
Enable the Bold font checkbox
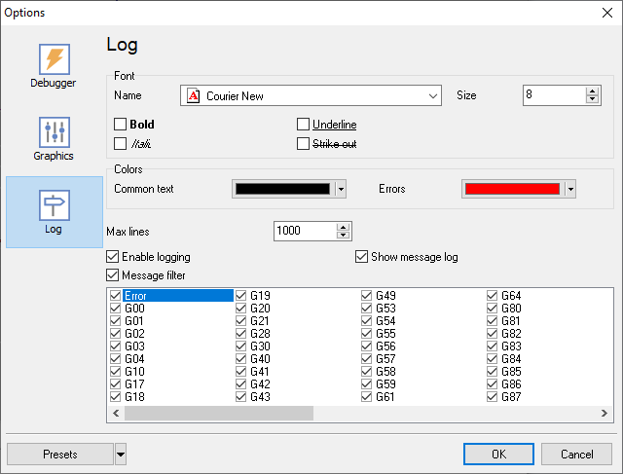(x=120, y=124)
